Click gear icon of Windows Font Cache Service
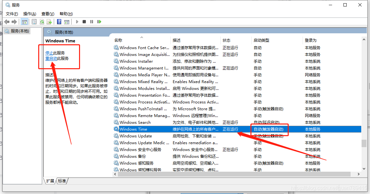 tap(116, 48)
